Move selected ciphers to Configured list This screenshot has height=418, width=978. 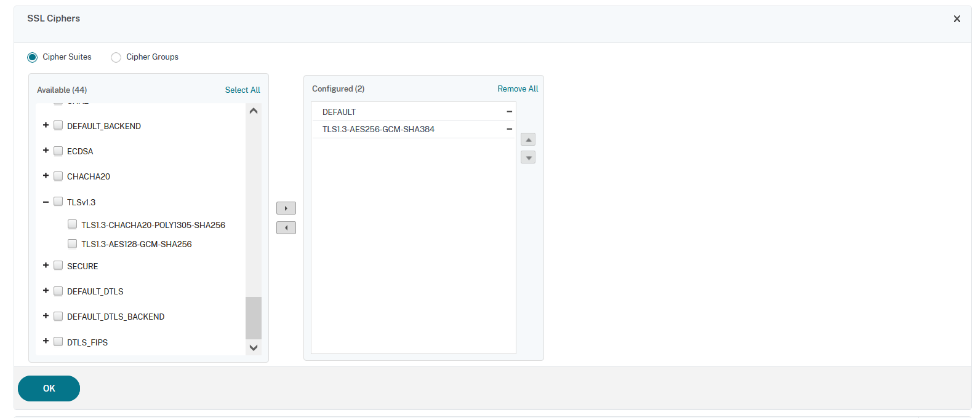(286, 208)
